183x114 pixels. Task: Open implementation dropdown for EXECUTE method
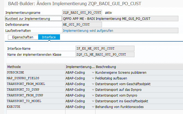tap(94, 107)
